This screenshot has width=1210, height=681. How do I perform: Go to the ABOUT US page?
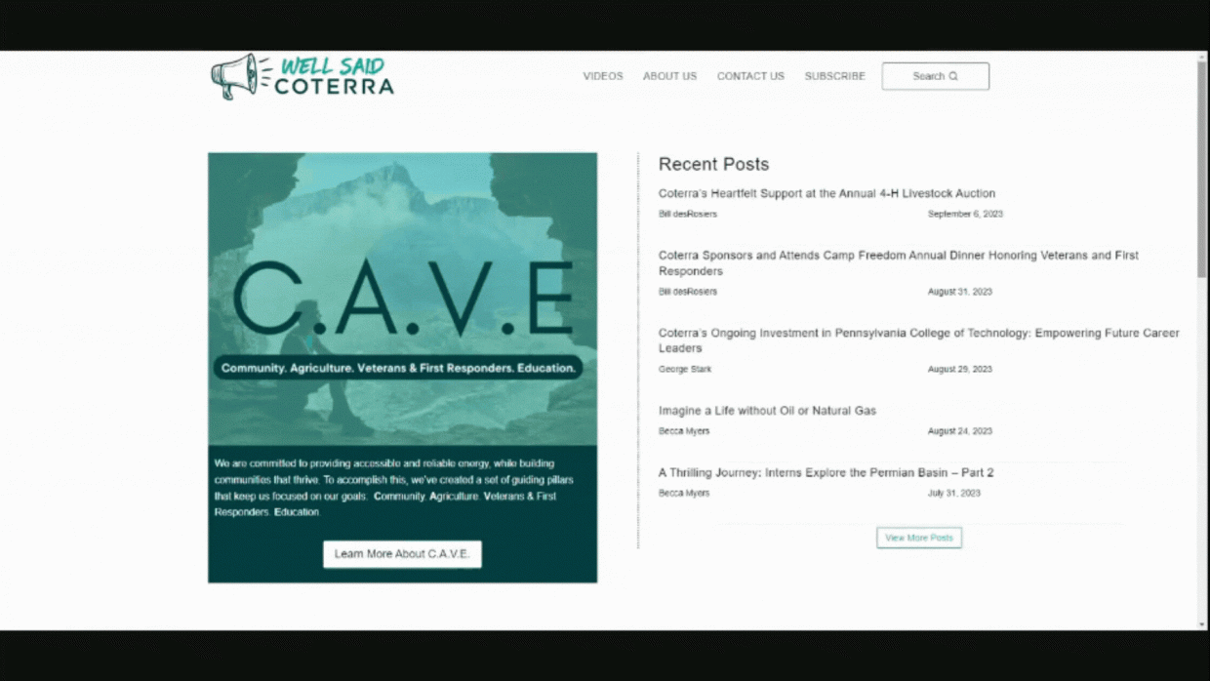(669, 76)
